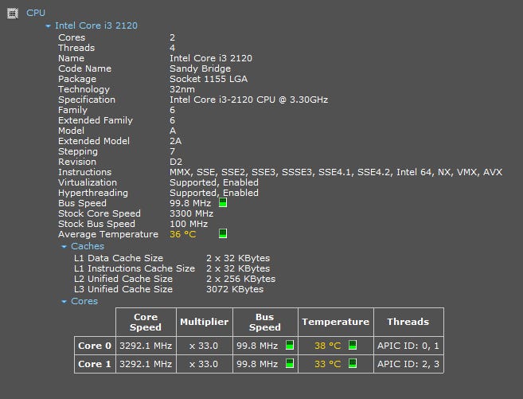Click the 2 x 256 KBytes L2 value
Viewport: 523px width, 399px height.
click(241, 279)
